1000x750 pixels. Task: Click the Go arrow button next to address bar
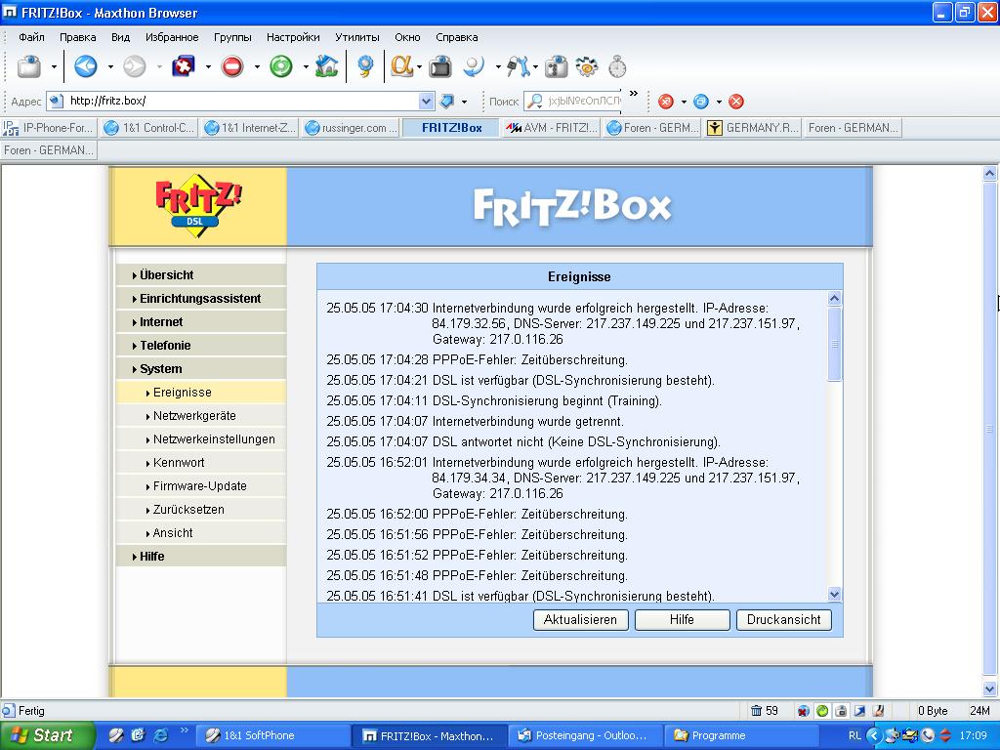pyautogui.click(x=447, y=101)
